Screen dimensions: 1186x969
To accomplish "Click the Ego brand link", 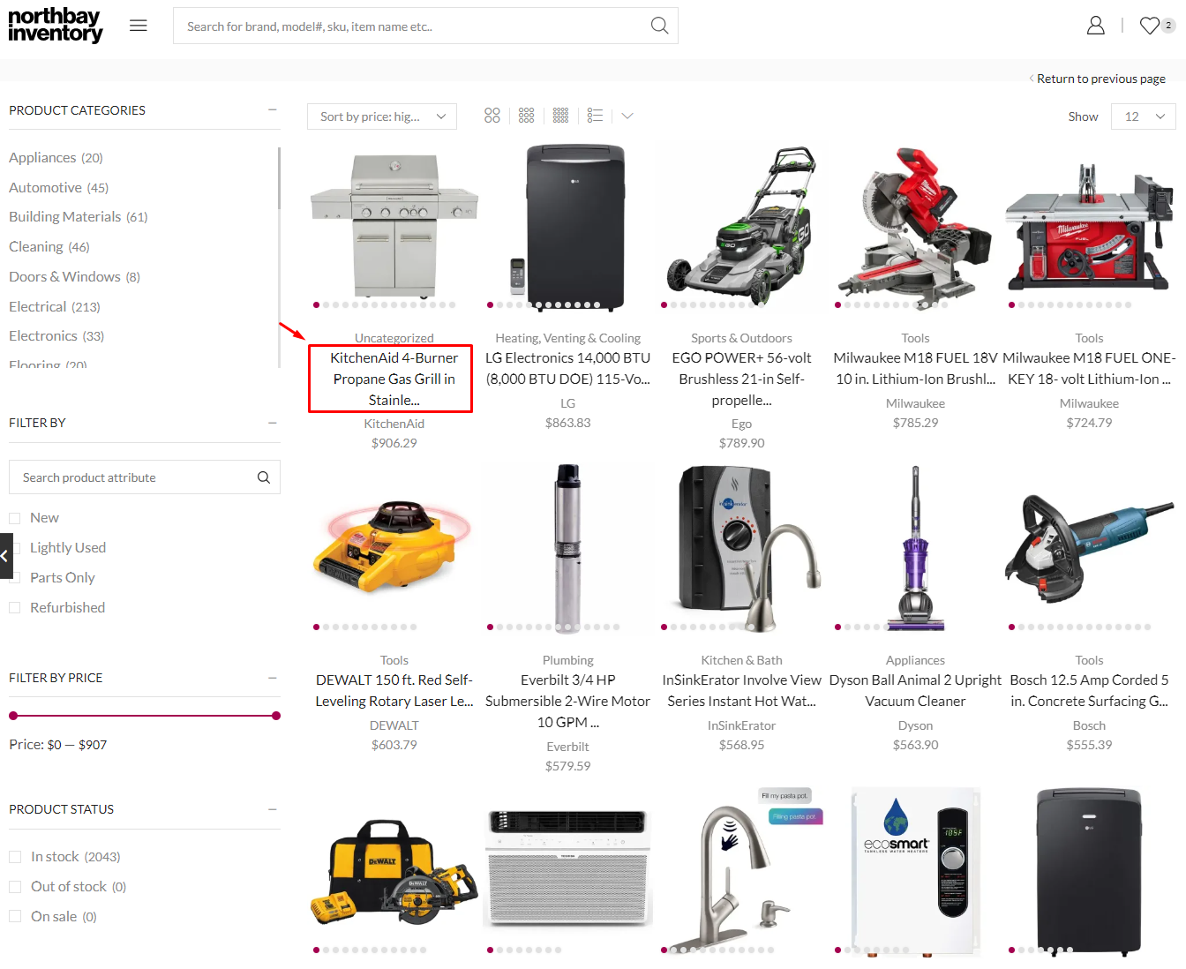I will 741,424.
